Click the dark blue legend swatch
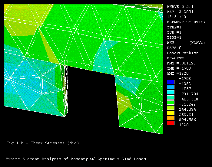Image resolution: width=212 pixels, height=167 pixels. pyautogui.click(x=171, y=82)
